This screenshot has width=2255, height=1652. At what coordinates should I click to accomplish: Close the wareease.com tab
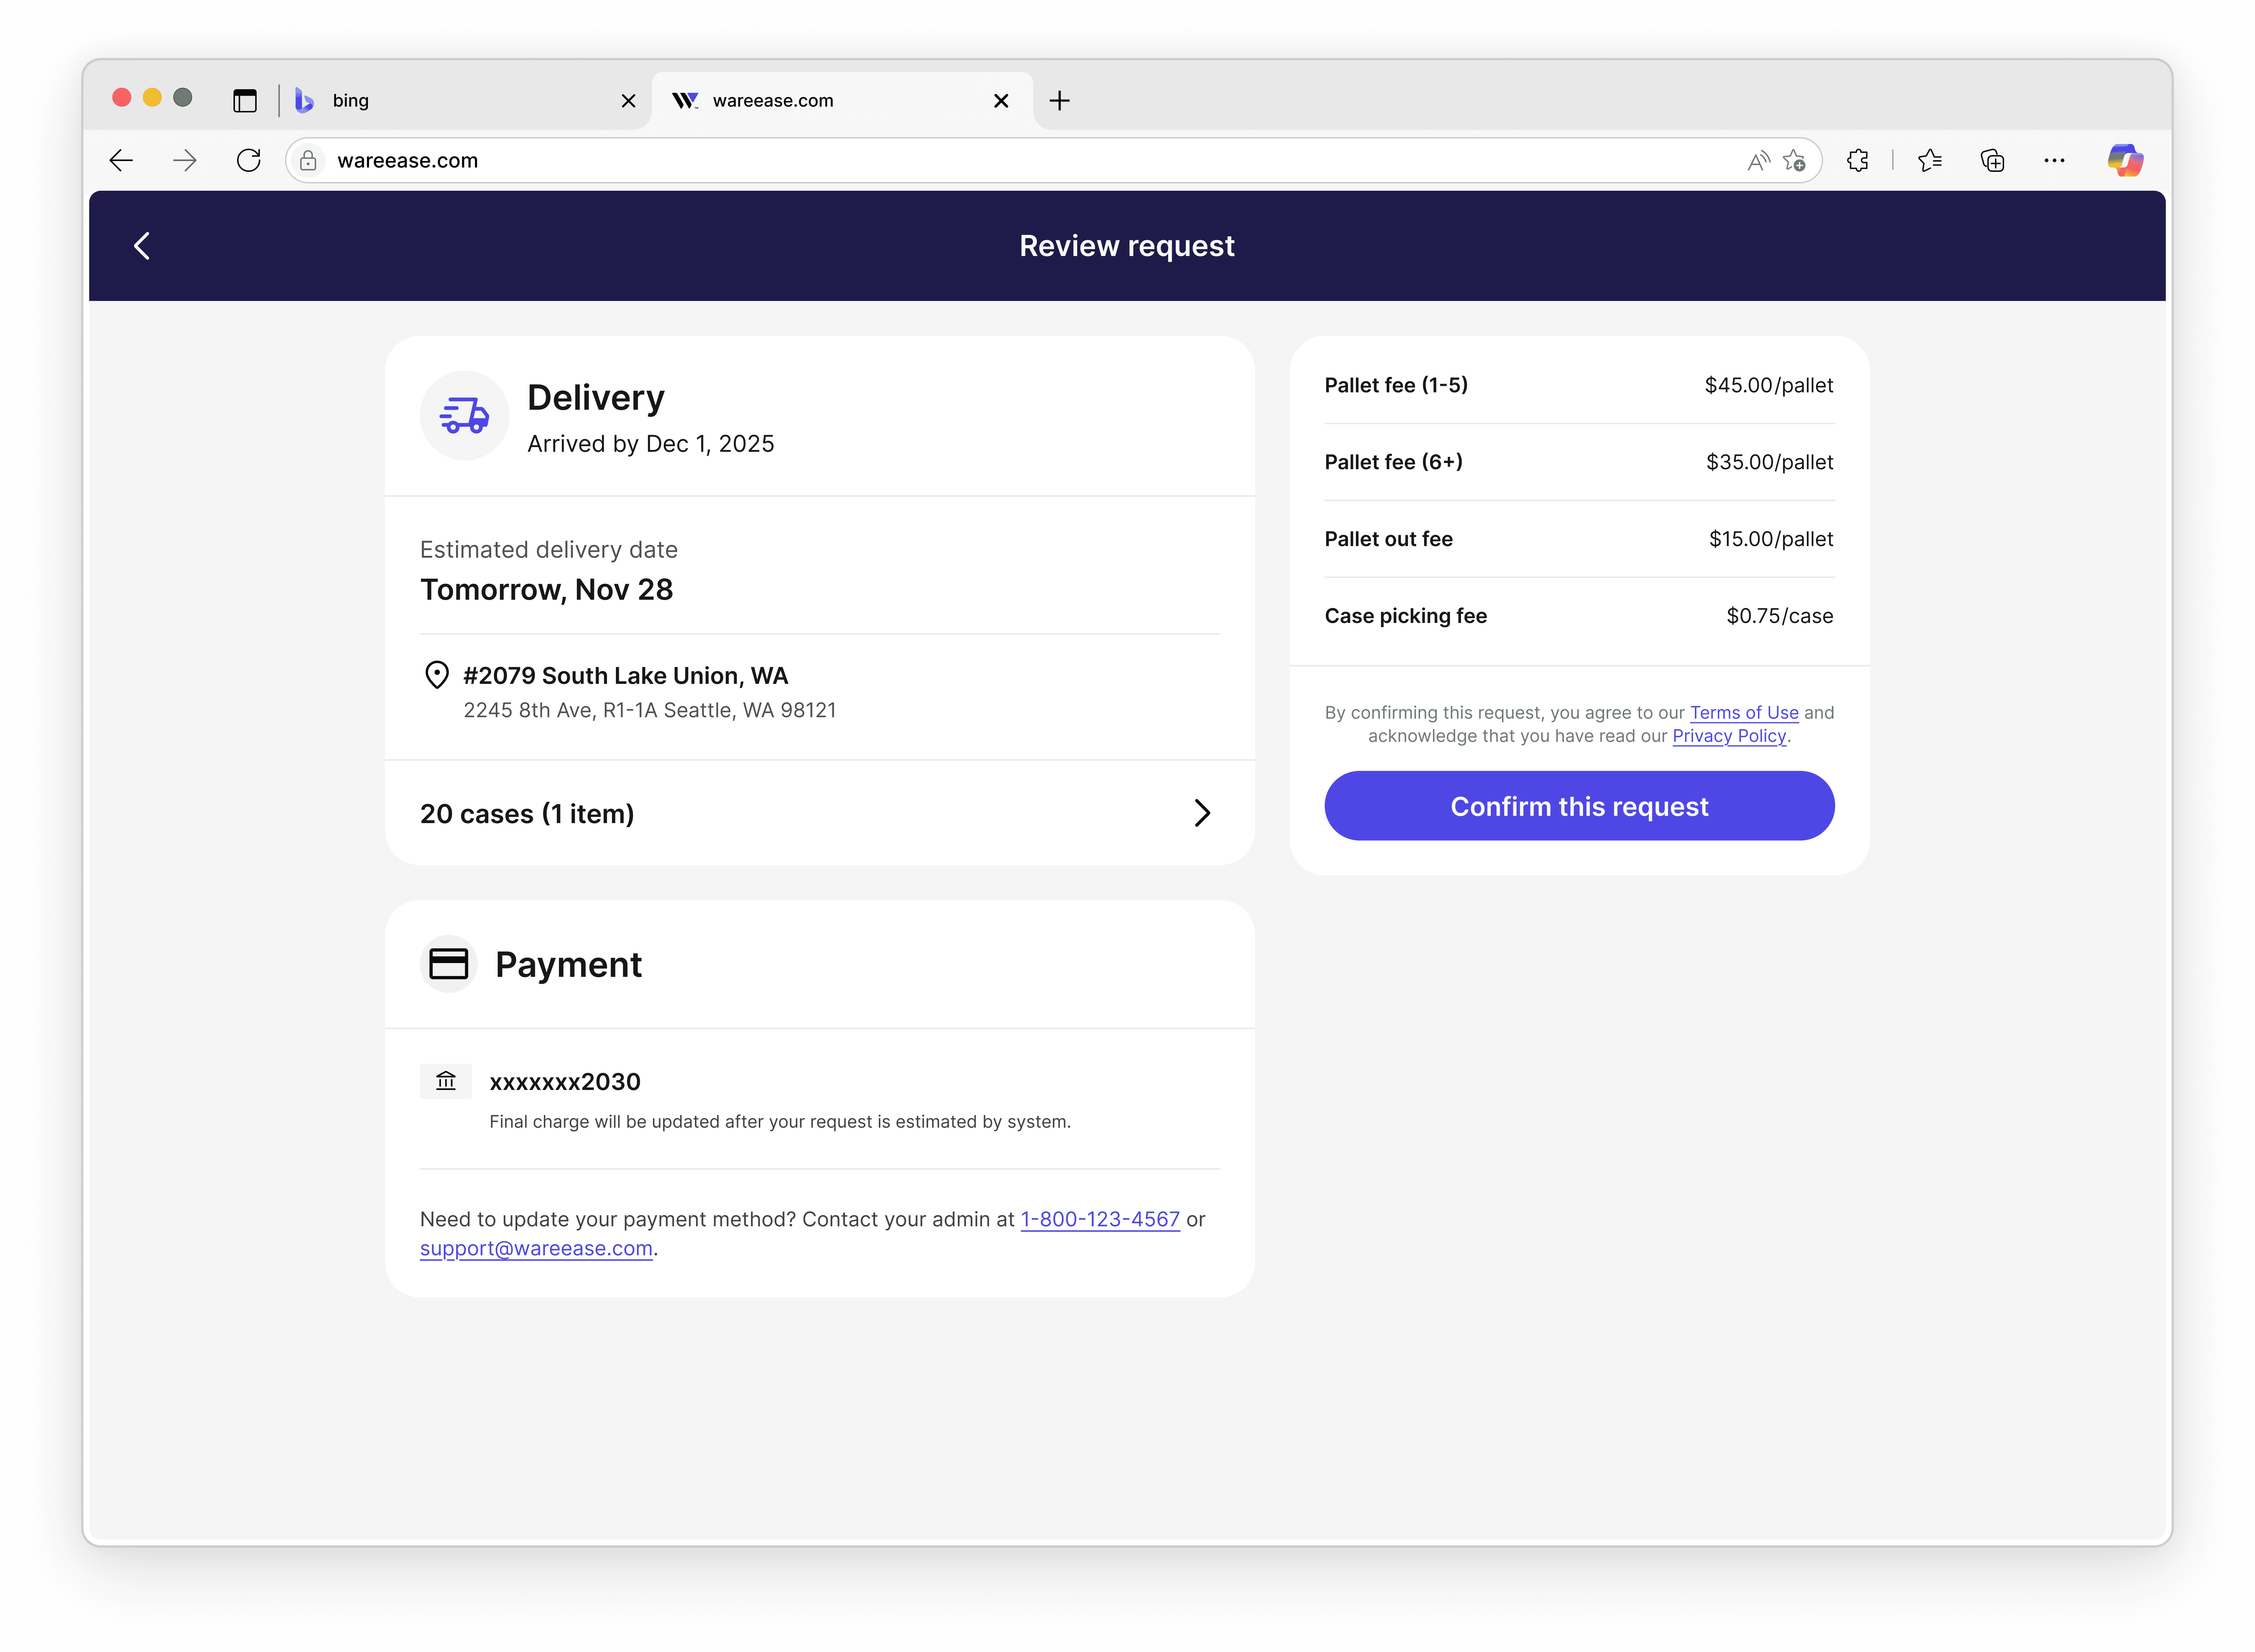(x=1001, y=100)
